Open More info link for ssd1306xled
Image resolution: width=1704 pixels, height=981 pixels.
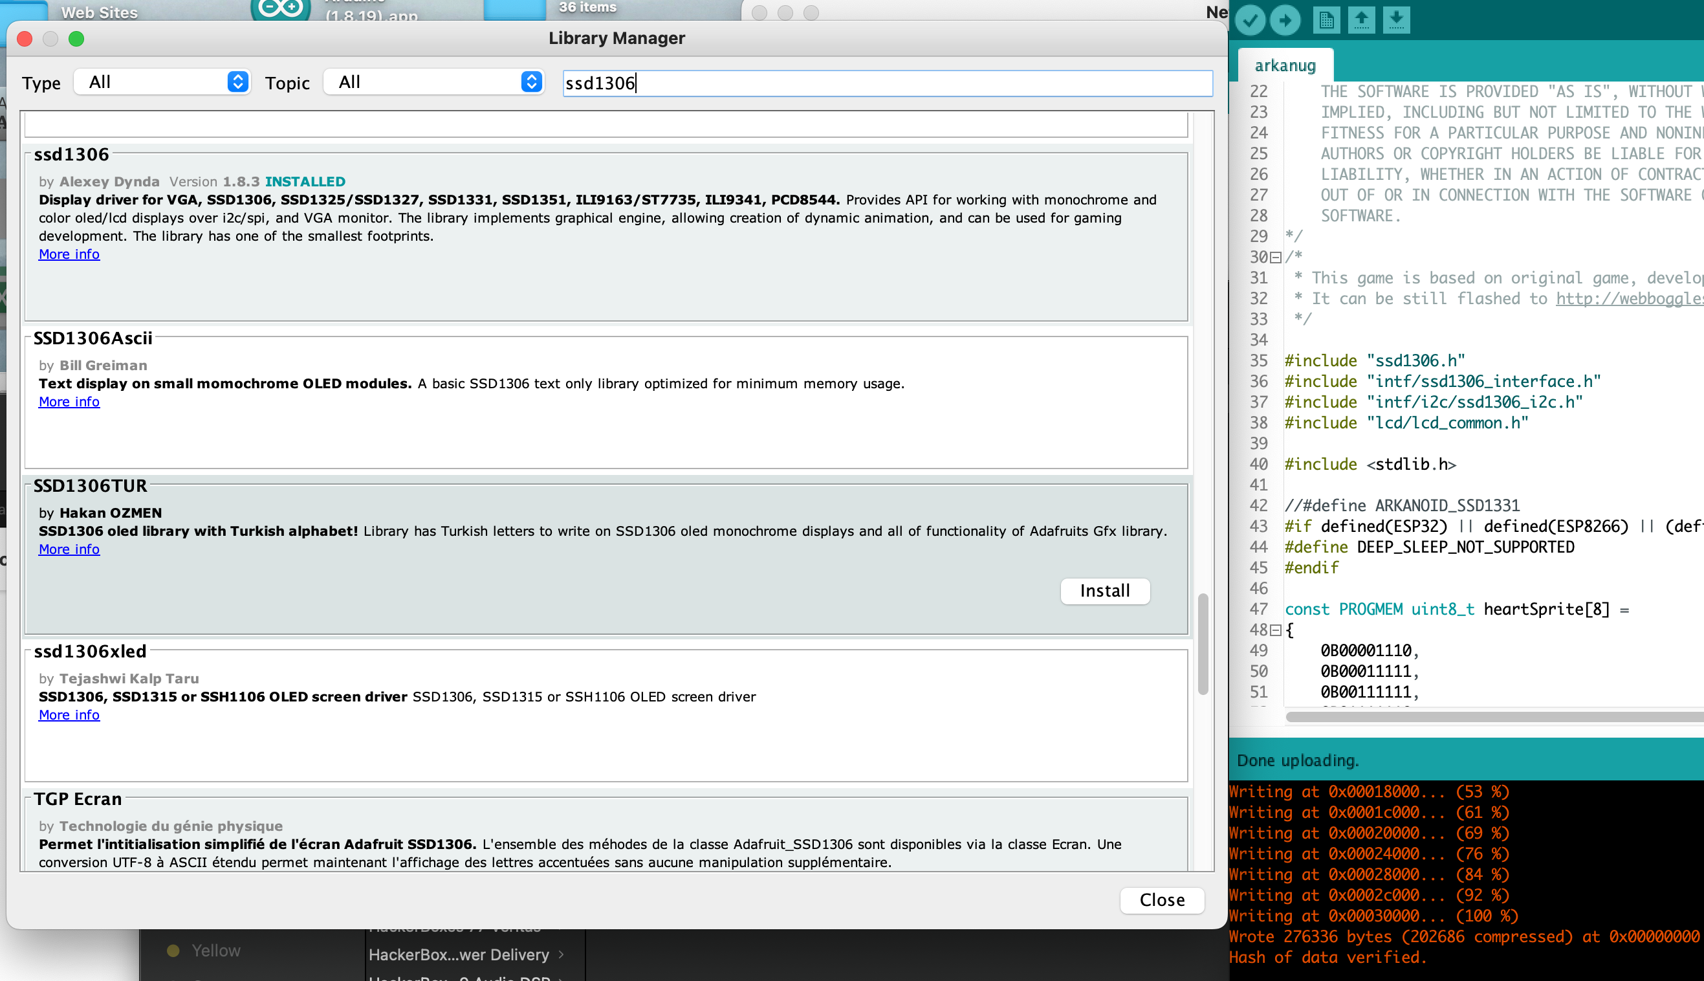click(x=69, y=715)
